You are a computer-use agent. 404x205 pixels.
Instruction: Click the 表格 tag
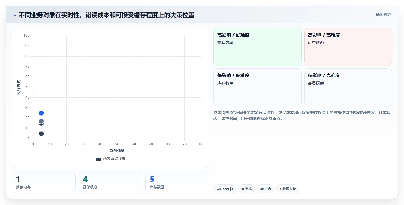pyautogui.click(x=246, y=189)
